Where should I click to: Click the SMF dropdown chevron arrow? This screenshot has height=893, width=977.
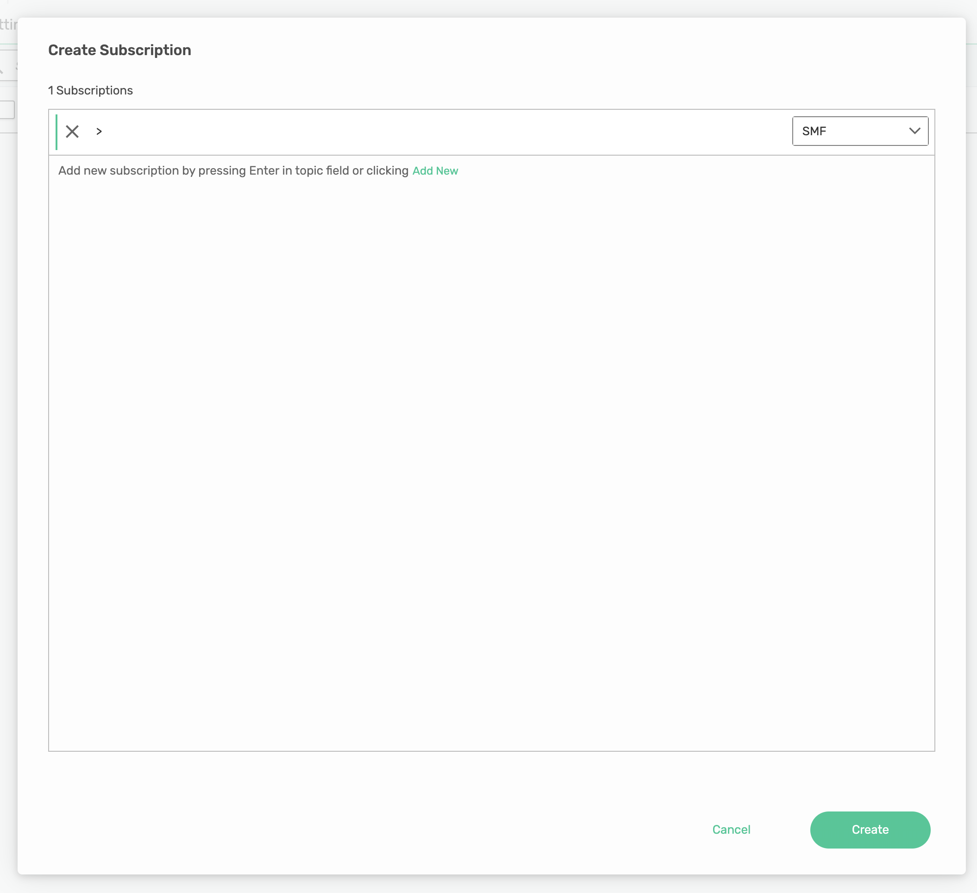click(914, 131)
